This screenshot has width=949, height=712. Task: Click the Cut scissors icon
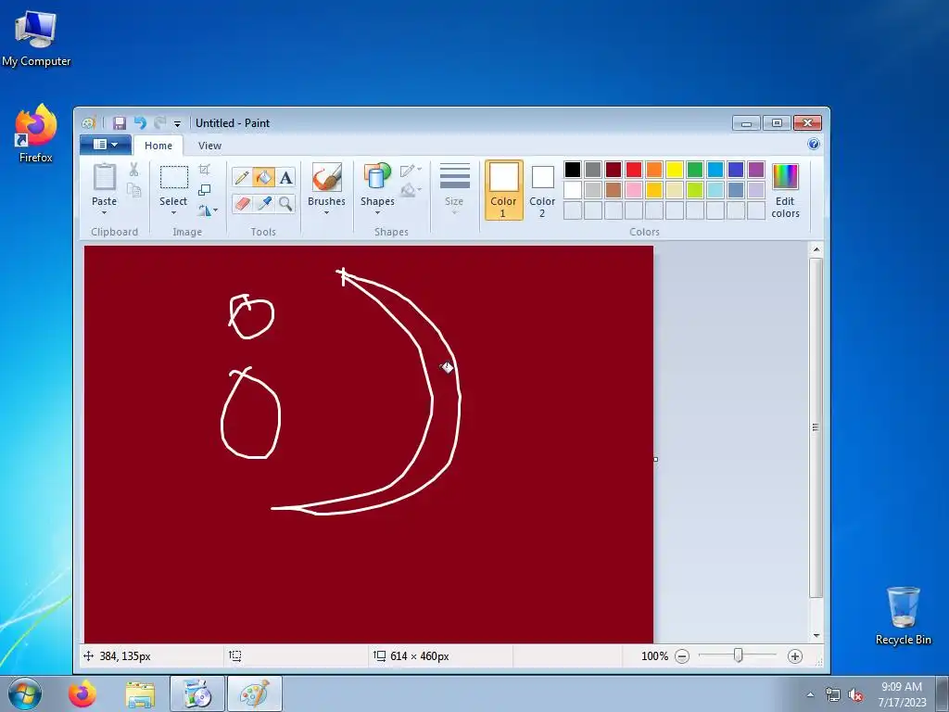pyautogui.click(x=133, y=170)
